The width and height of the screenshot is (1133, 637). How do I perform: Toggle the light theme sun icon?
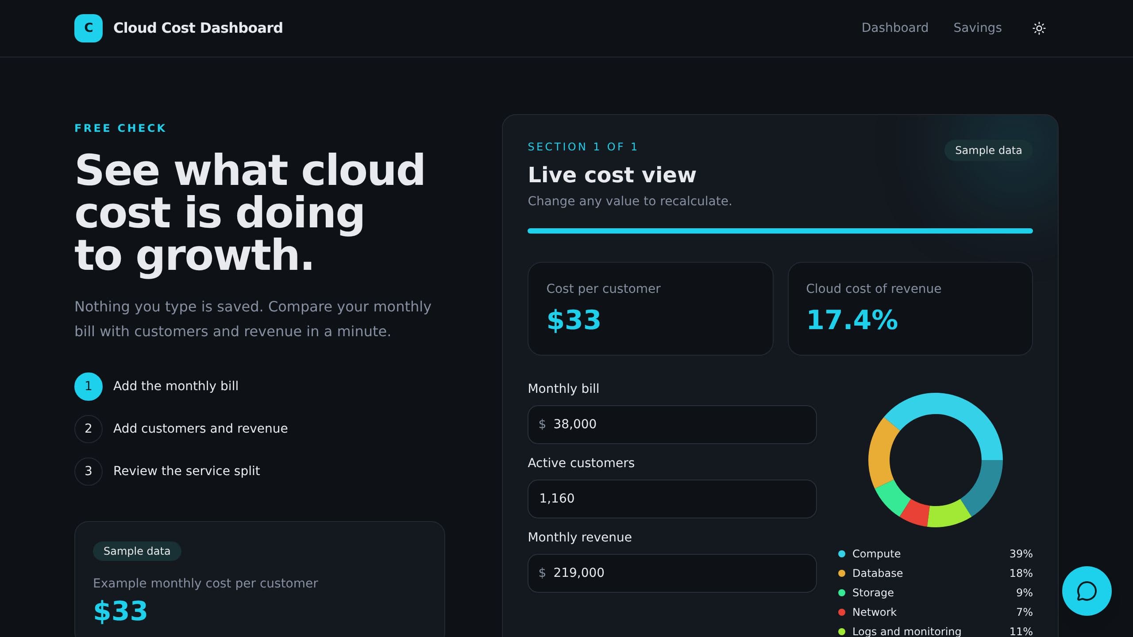pyautogui.click(x=1039, y=28)
